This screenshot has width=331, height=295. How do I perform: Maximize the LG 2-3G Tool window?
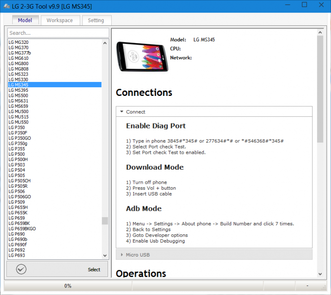304,5
